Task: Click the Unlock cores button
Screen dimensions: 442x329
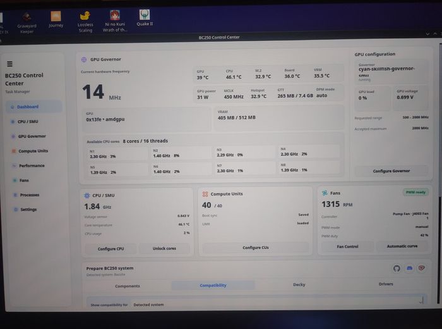Action: click(x=164, y=249)
